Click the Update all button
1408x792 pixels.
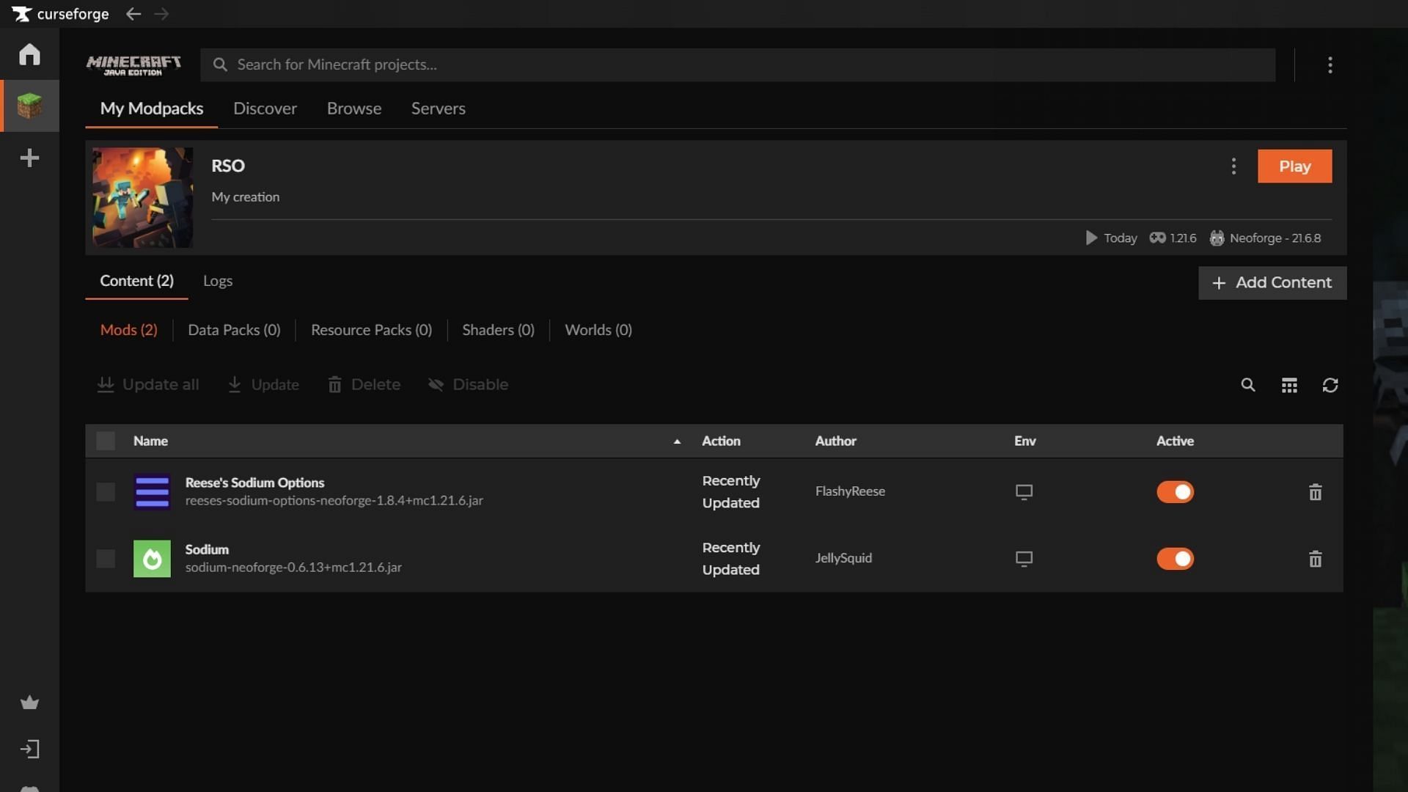coord(148,385)
